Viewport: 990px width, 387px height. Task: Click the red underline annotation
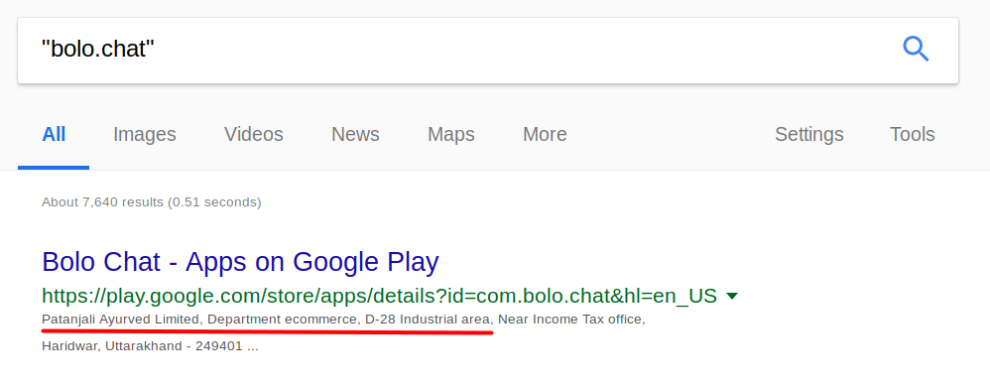coord(267,330)
